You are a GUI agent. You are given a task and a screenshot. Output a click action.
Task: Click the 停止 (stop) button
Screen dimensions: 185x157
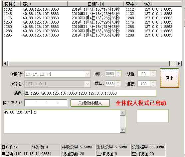click(x=169, y=78)
